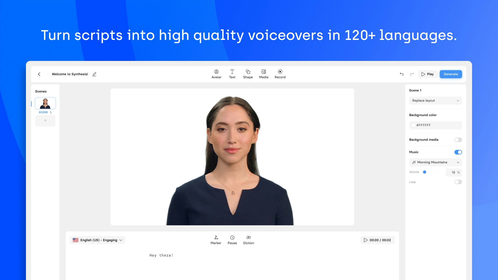498x280 pixels.
Task: Toggle the Background media switch
Action: (x=458, y=139)
